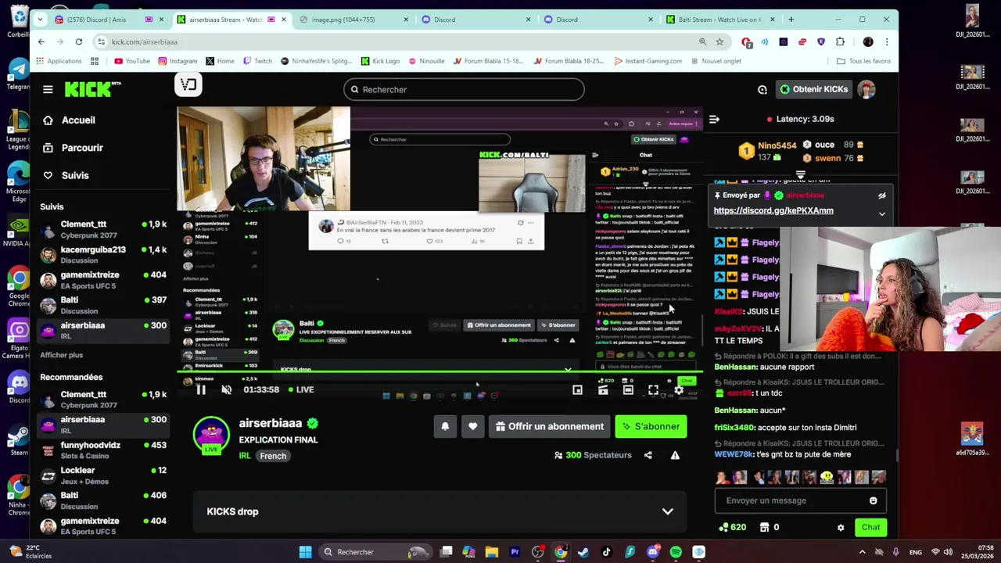The image size is (1001, 563).
Task: Open Chrome extensions puzzle icon
Action: tap(840, 41)
